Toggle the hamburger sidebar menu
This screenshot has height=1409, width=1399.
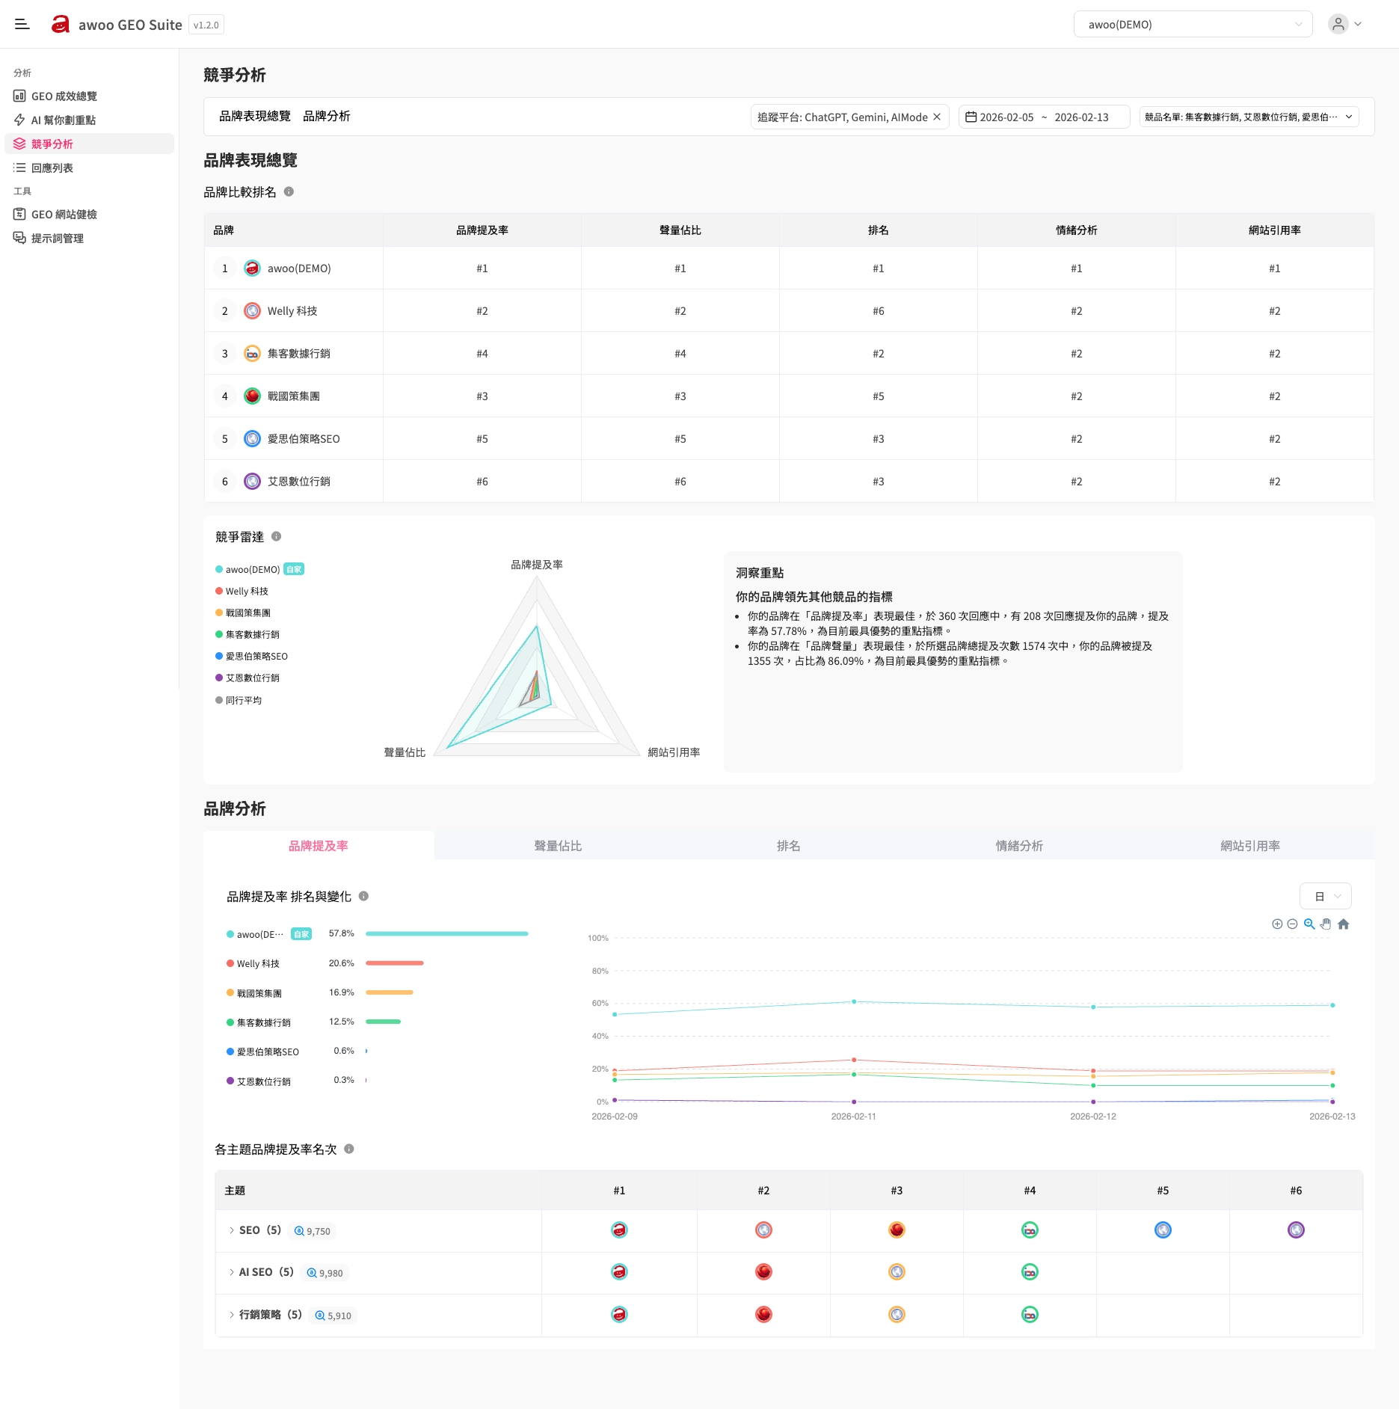point(22,25)
